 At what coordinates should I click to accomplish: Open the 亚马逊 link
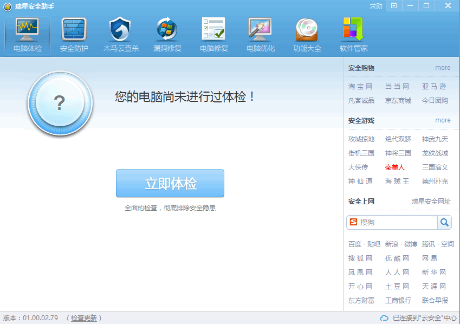click(434, 87)
